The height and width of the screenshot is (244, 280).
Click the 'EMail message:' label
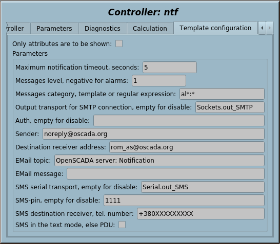pos(39,174)
